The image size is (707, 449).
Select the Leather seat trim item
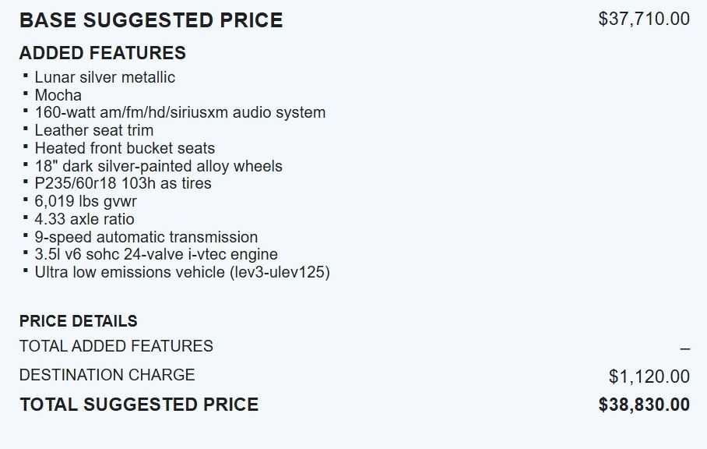[93, 130]
